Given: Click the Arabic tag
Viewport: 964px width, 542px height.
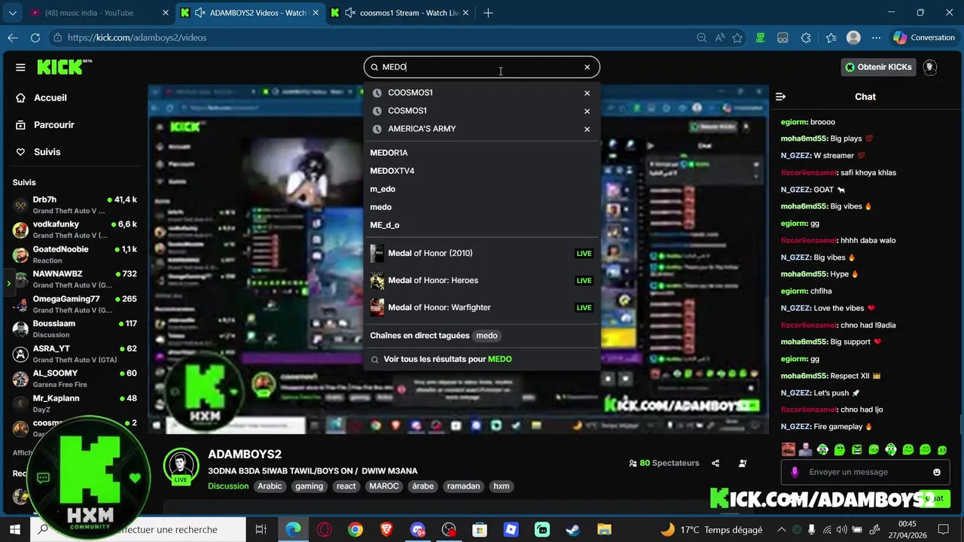Looking at the screenshot, I should (x=270, y=486).
